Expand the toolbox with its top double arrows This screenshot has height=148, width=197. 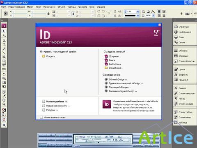tap(2, 20)
